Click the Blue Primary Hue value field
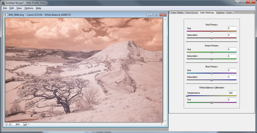This screenshot has width=257, height=133. click(x=232, y=70)
